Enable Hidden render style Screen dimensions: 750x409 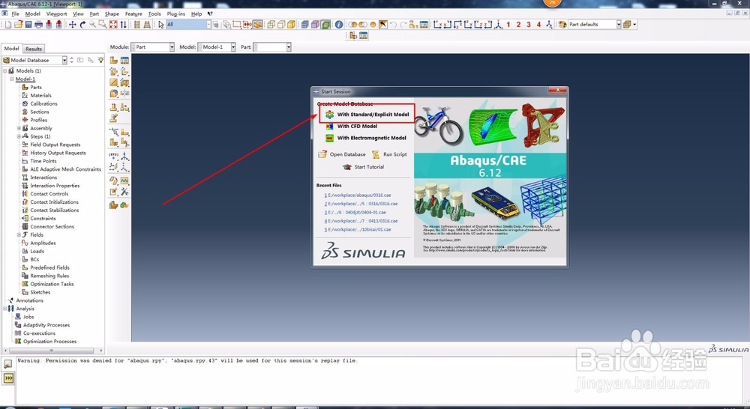pos(281,25)
